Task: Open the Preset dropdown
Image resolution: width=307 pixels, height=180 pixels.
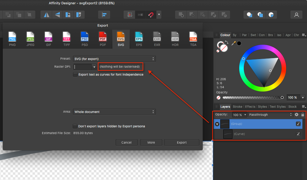Action: [114, 59]
